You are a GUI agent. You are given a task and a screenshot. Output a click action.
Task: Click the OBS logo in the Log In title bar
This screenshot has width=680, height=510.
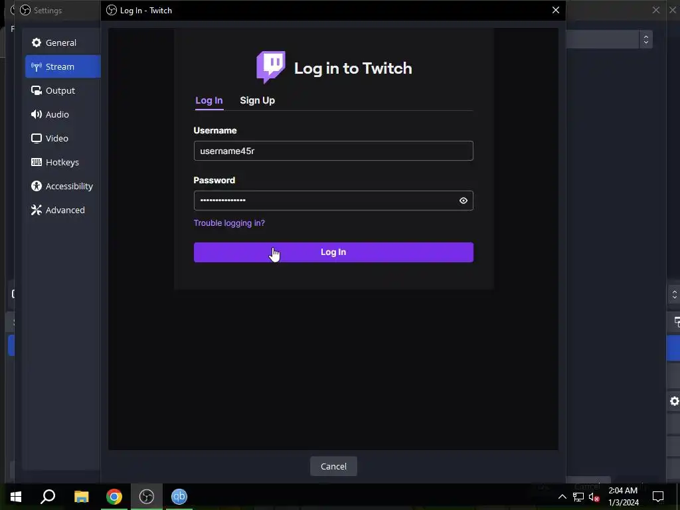coord(112,10)
